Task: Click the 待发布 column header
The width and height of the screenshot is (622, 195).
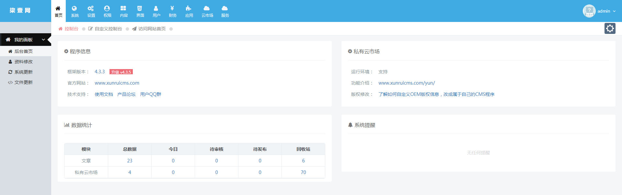Action: point(260,149)
